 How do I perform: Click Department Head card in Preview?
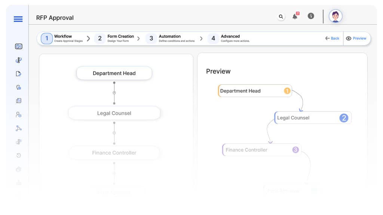click(x=255, y=91)
